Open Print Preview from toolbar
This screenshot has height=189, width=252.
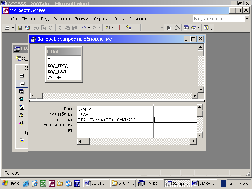click(44, 28)
